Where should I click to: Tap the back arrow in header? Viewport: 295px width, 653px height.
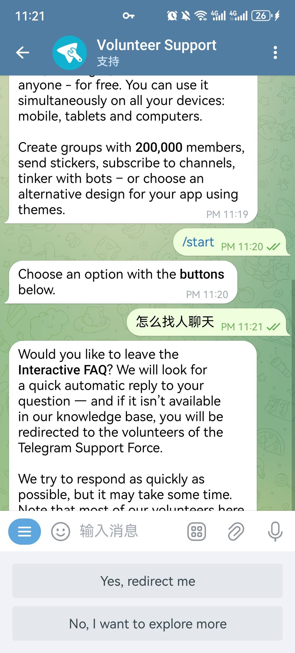tap(23, 53)
